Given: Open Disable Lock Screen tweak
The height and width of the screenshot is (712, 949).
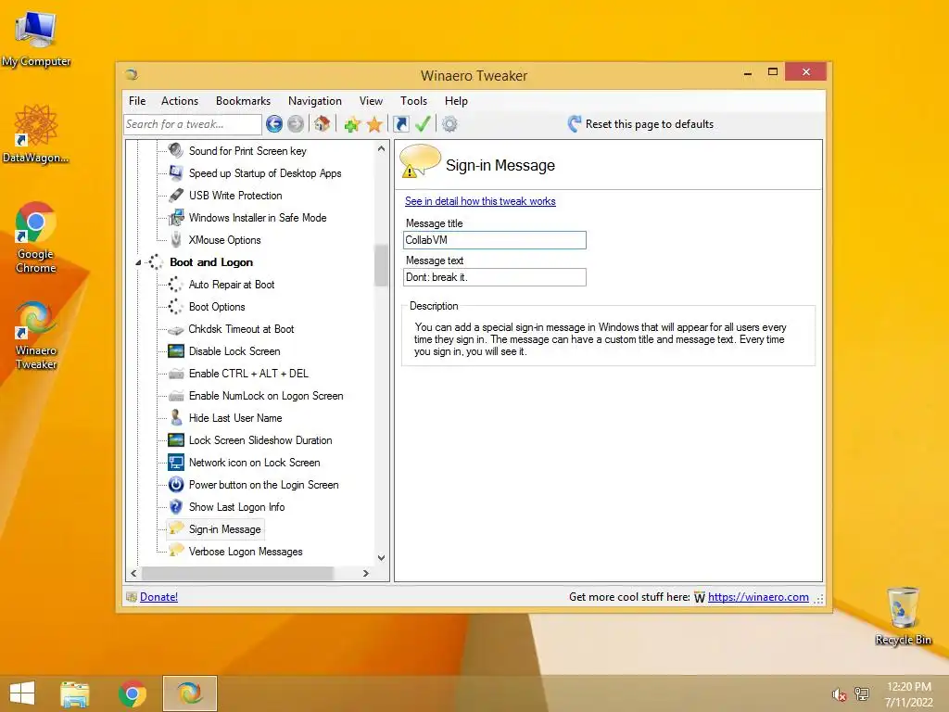Looking at the screenshot, I should (x=234, y=351).
